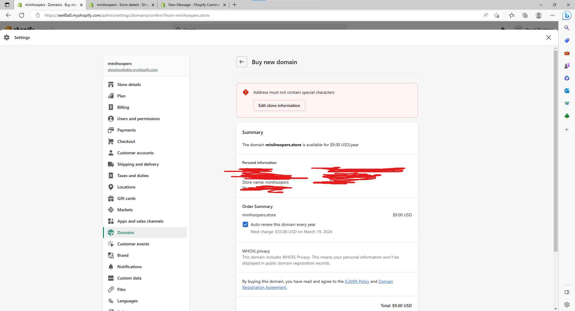
Task: Click the Users and permissions person icon
Action: click(111, 119)
